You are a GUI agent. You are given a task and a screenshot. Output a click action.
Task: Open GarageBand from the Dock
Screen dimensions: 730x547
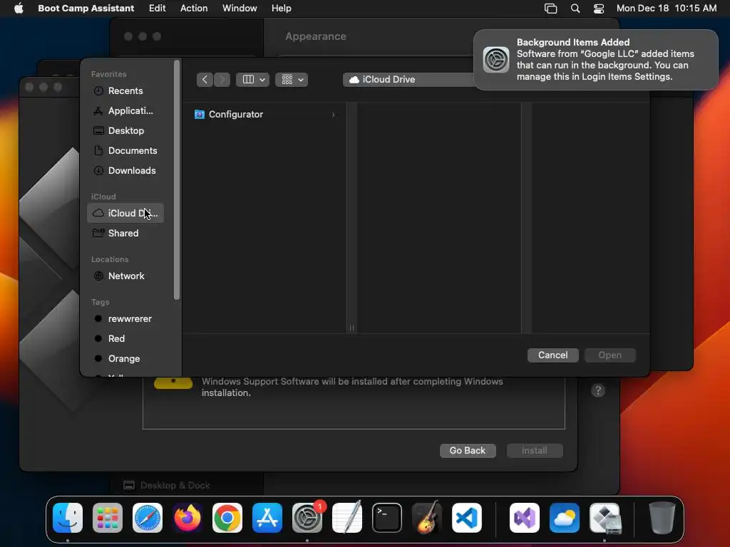pyautogui.click(x=427, y=518)
